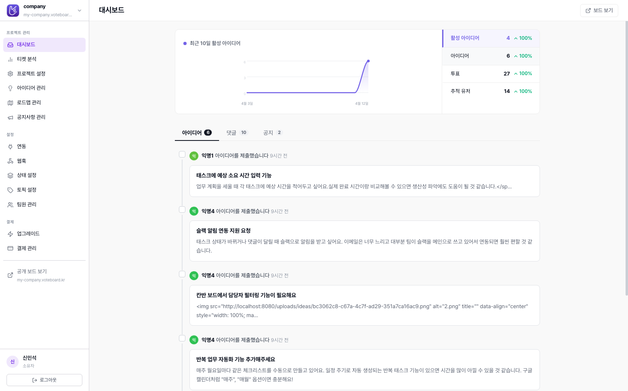Click avatar beside 익명4 반복 업무 post

(194, 340)
